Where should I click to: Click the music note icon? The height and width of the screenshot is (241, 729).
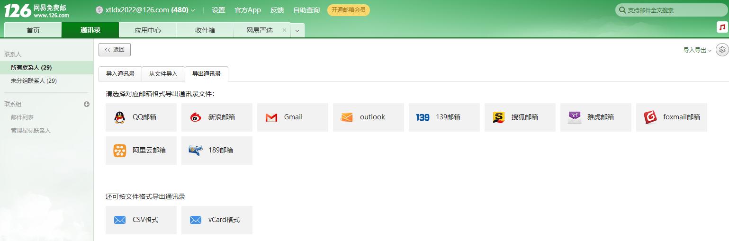722,27
